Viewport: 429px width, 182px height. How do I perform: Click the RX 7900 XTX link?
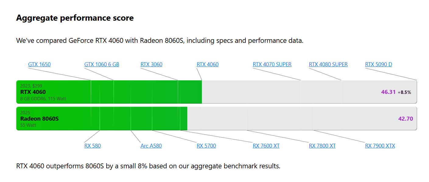coord(380,146)
